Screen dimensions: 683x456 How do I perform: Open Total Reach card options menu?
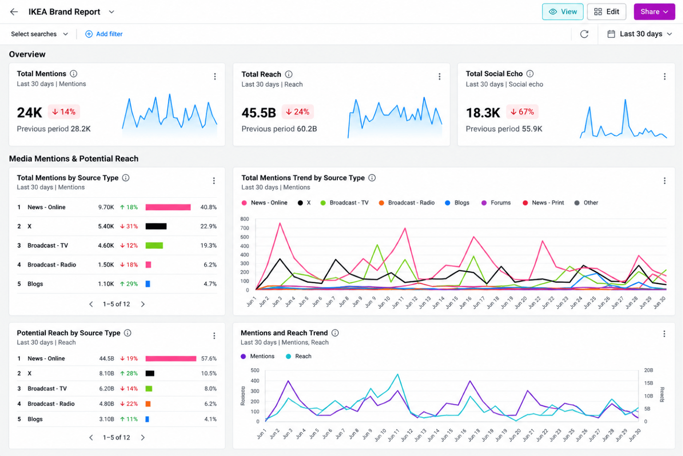tap(439, 77)
